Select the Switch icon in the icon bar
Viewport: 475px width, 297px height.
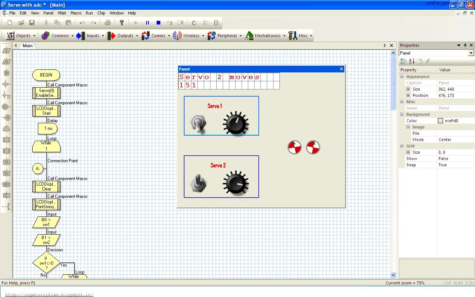(x=6, y=95)
